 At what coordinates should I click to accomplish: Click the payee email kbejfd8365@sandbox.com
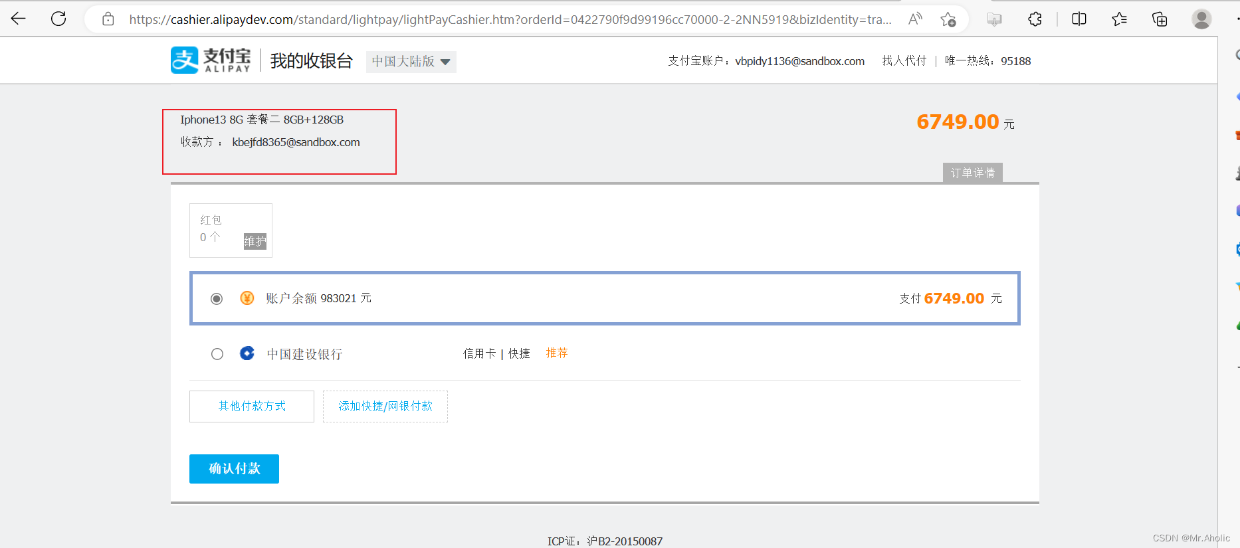(x=296, y=142)
